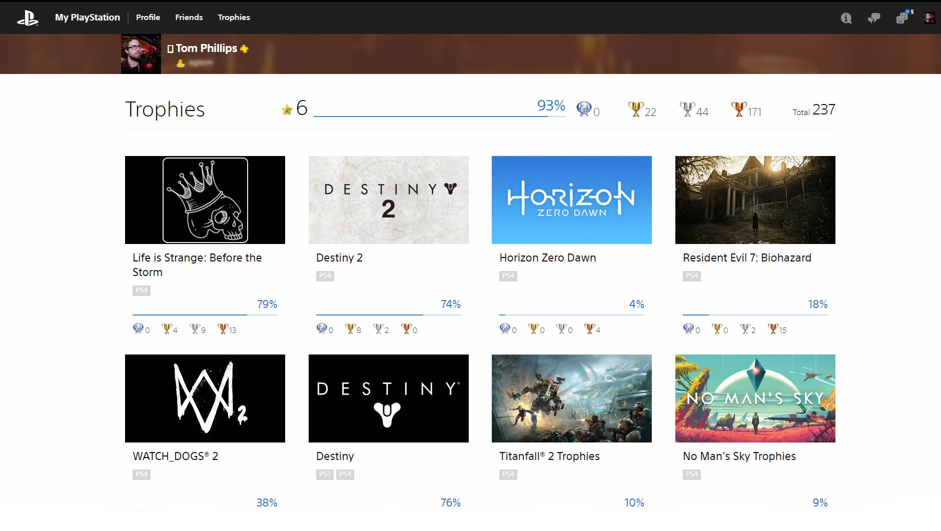Viewport: 941px width, 531px height.
Task: Open Resident Evil 7 house thumbnail
Action: (x=755, y=200)
